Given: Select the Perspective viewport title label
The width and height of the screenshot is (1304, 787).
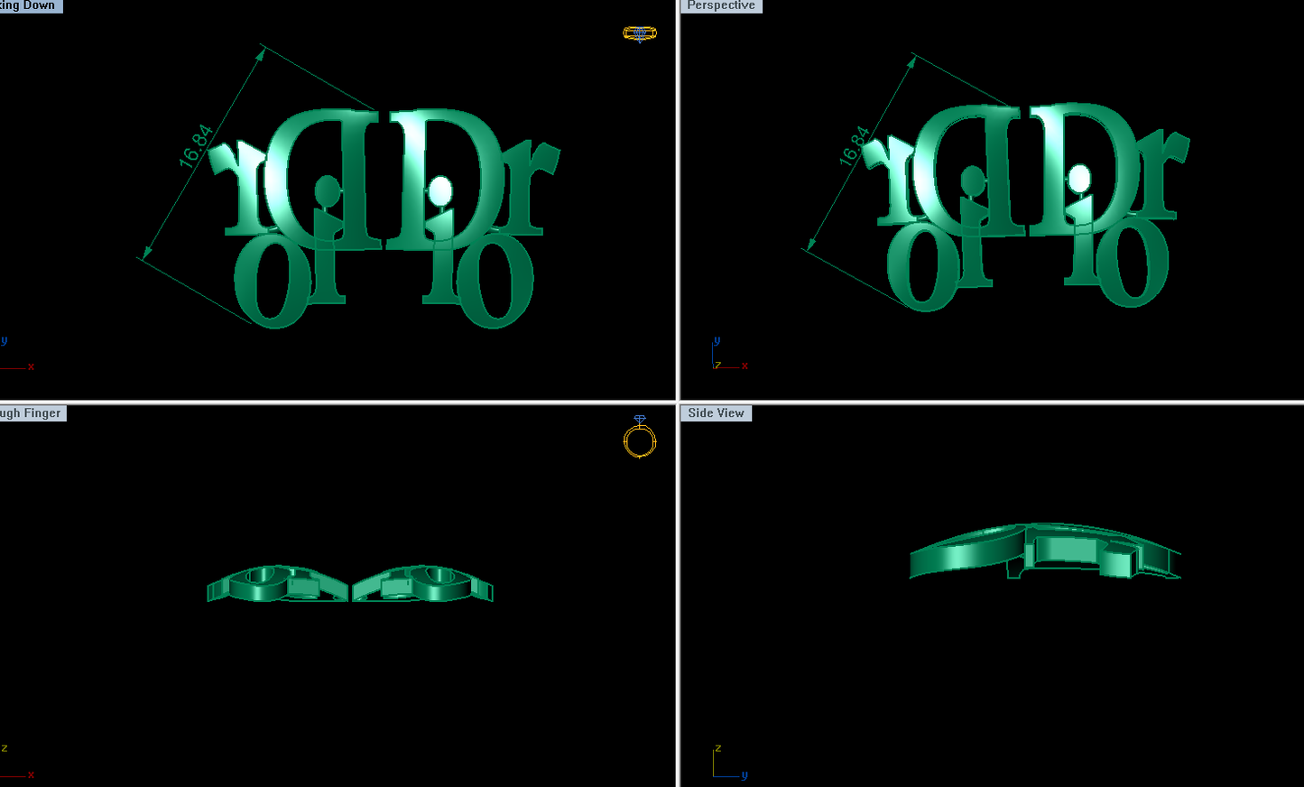Looking at the screenshot, I should point(721,5).
